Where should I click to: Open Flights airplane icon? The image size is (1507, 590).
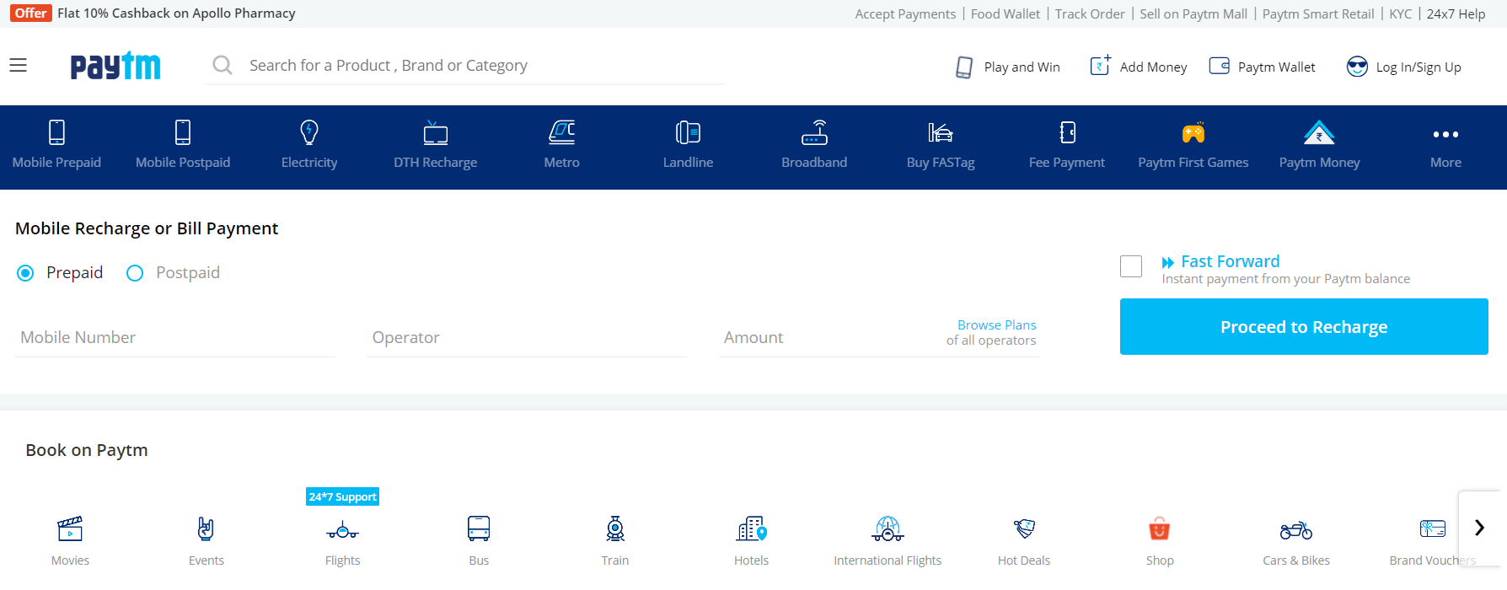tap(343, 530)
